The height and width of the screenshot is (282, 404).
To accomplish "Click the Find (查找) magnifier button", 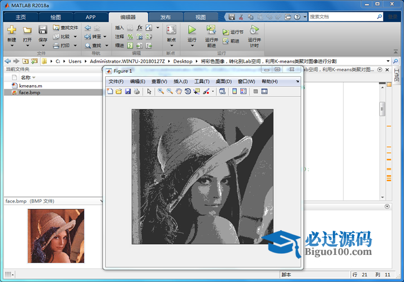I will 93,46.
